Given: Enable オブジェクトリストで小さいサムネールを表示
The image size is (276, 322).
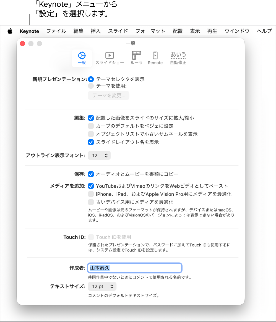Looking at the screenshot, I should (91, 134).
